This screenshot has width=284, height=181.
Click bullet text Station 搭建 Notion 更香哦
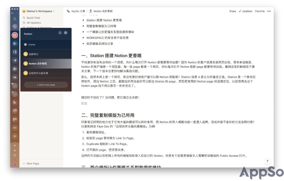pyautogui.click(x=104, y=20)
